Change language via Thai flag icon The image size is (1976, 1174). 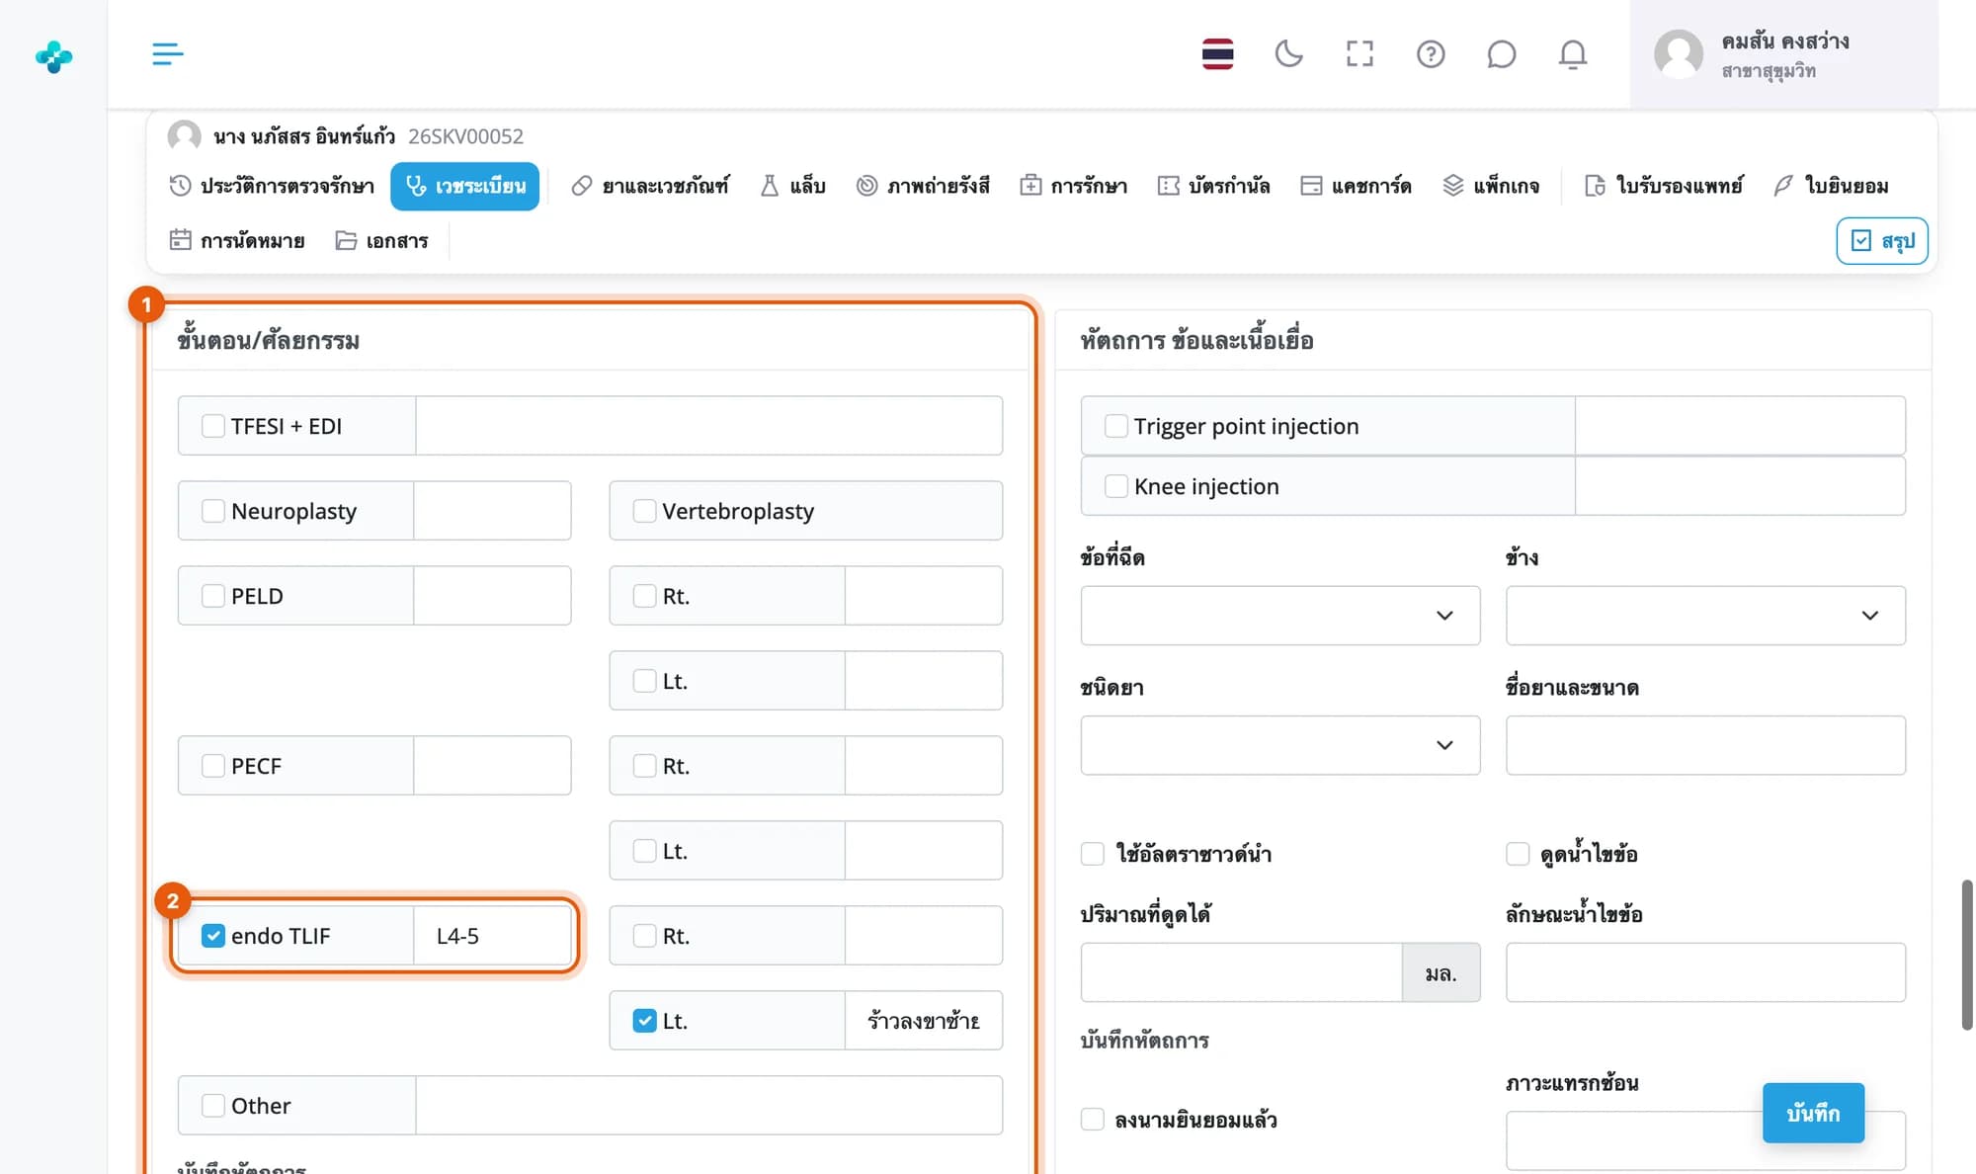1217,53
